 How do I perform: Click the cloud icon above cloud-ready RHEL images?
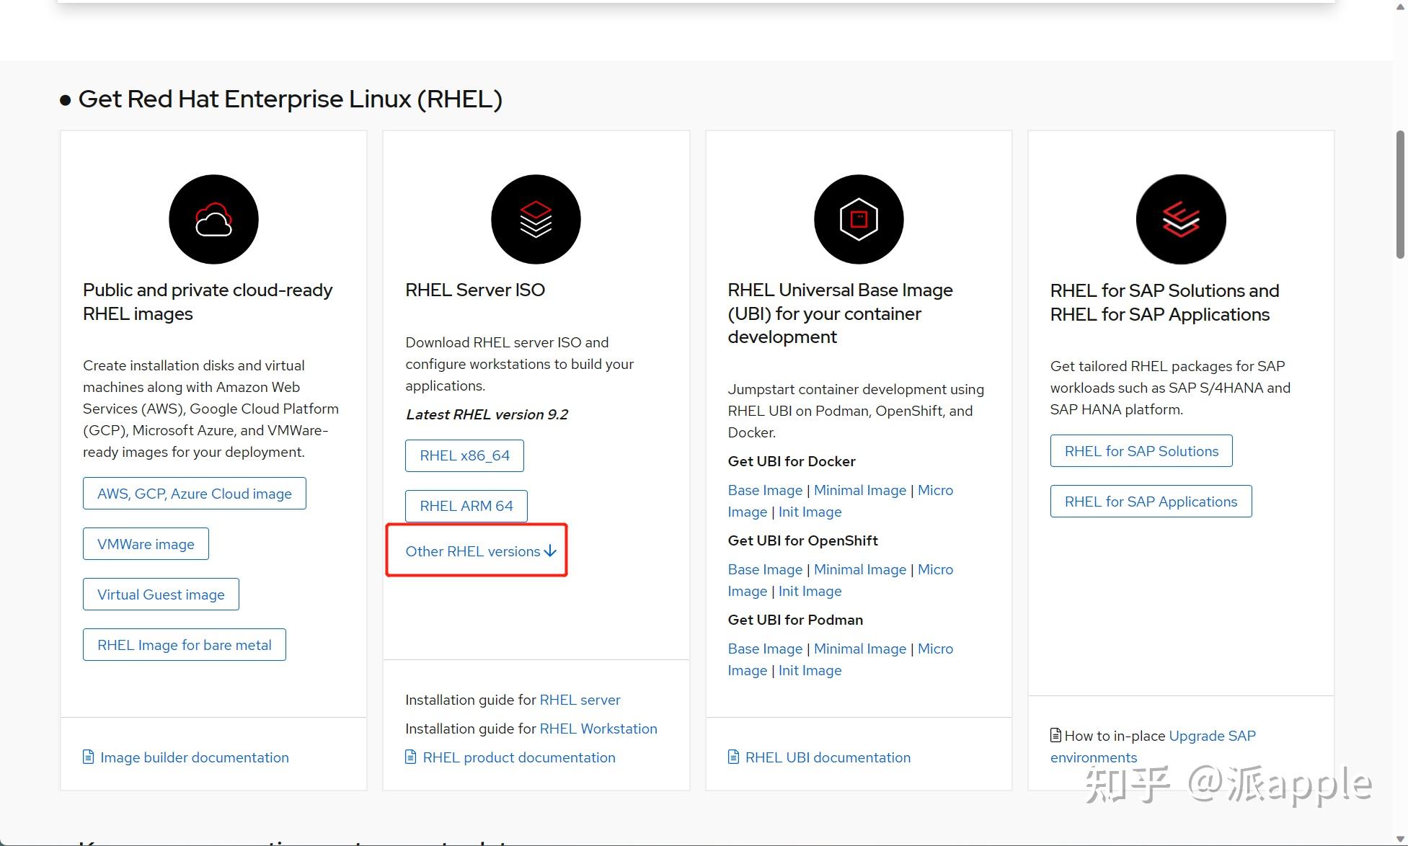(213, 219)
